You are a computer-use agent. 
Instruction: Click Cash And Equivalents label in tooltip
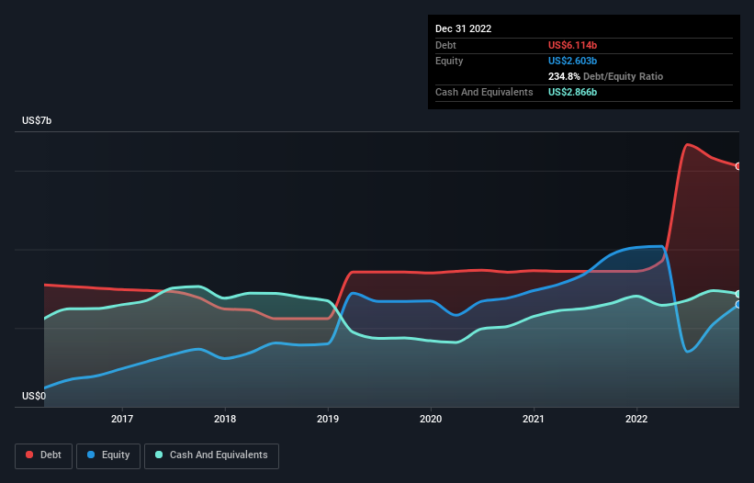[484, 92]
